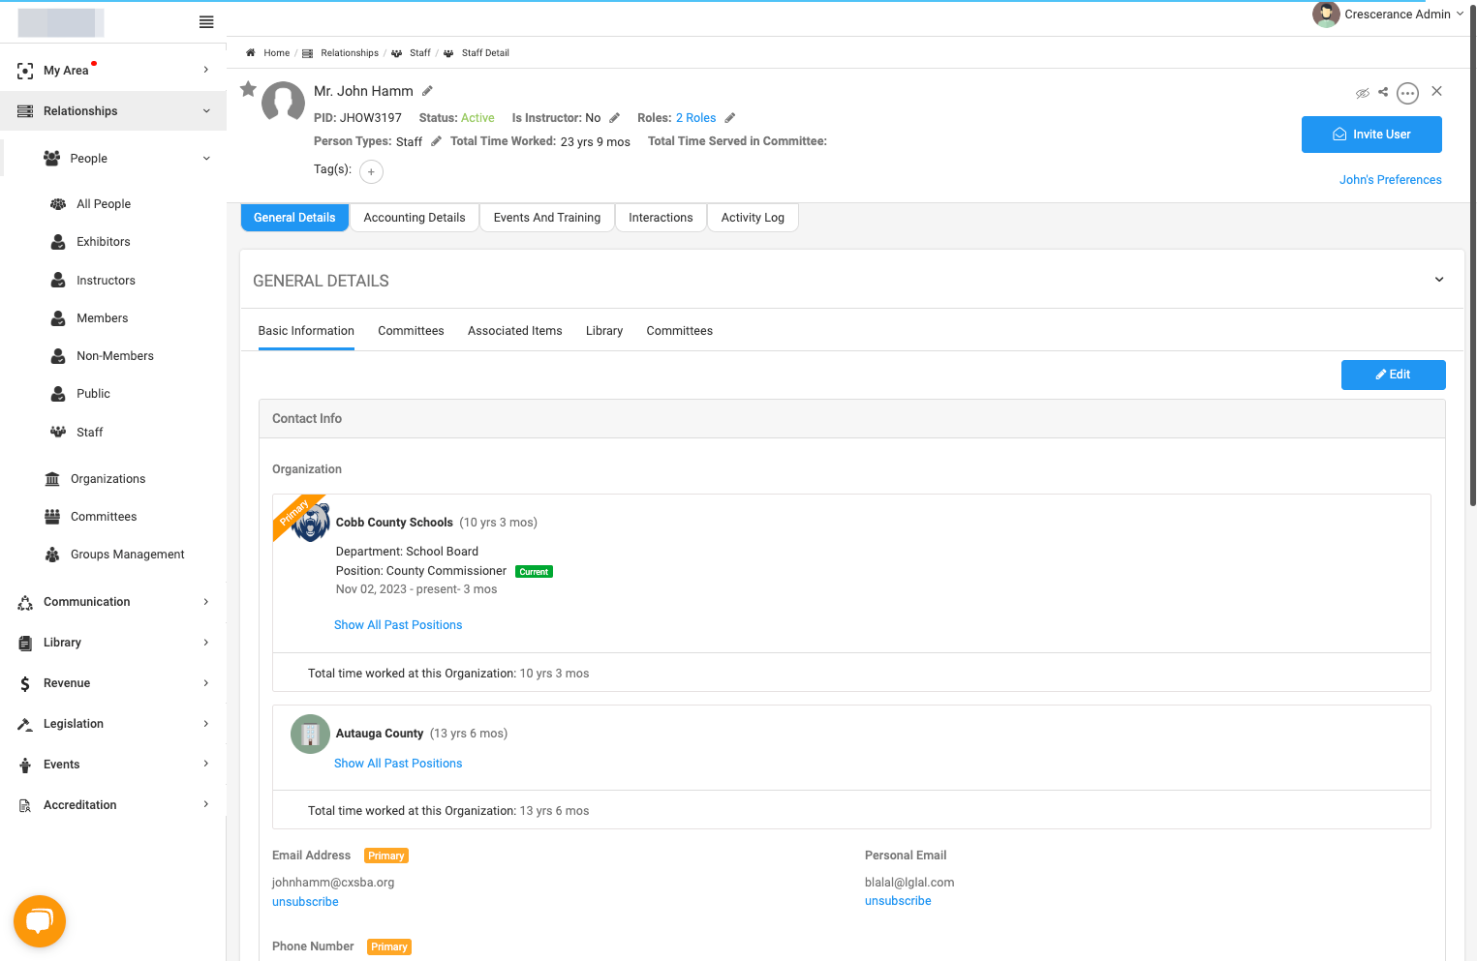Click the Invite User button
1477x961 pixels.
(x=1371, y=135)
